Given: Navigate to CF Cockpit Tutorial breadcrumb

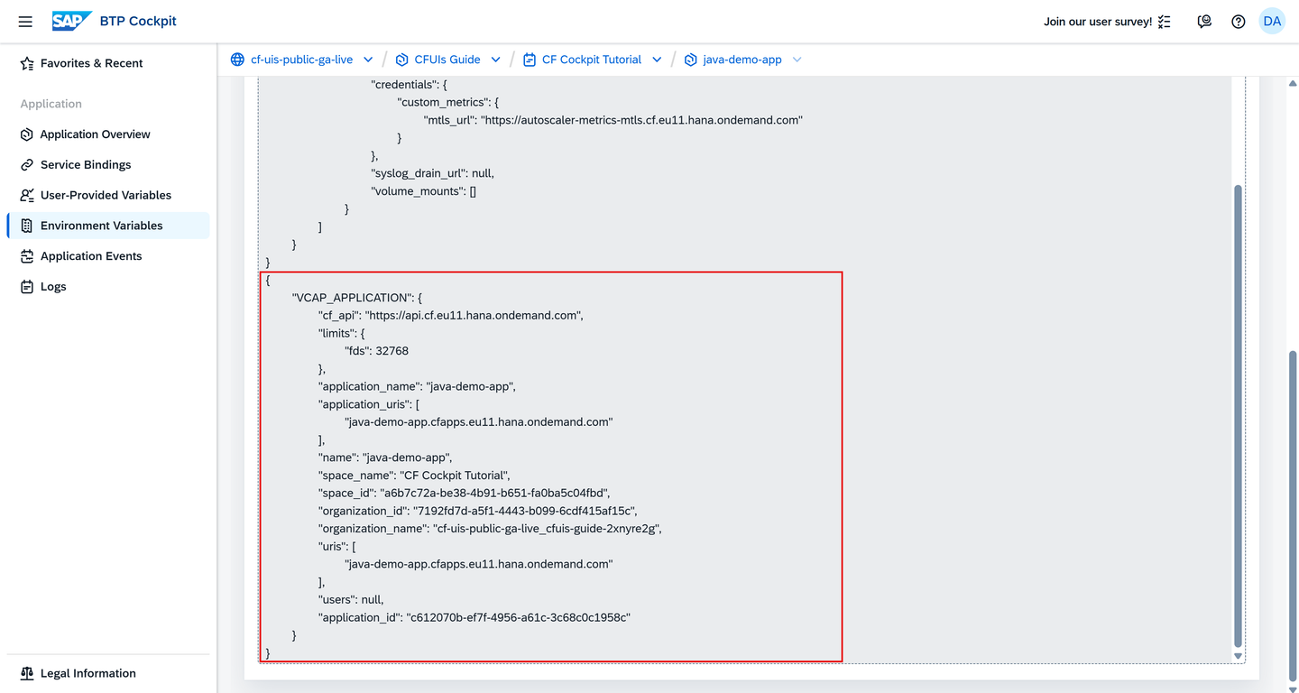Looking at the screenshot, I should pyautogui.click(x=592, y=60).
